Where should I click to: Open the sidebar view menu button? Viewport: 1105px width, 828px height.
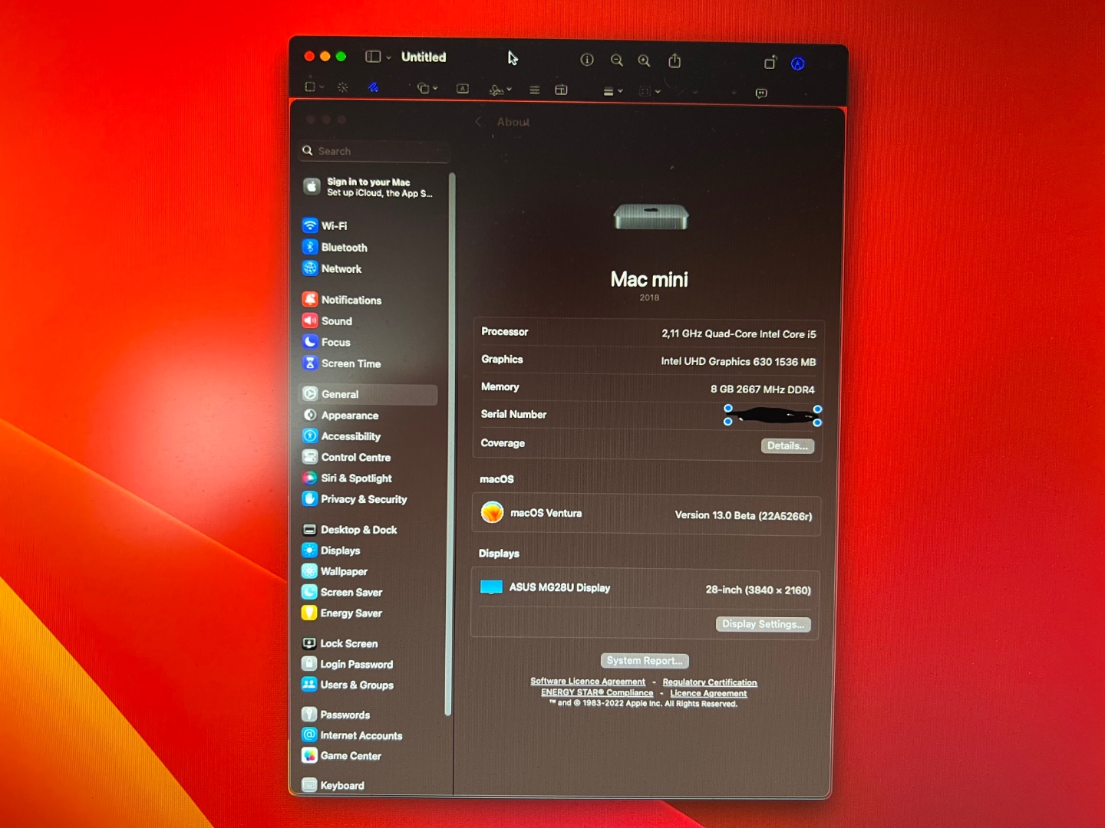click(x=378, y=57)
